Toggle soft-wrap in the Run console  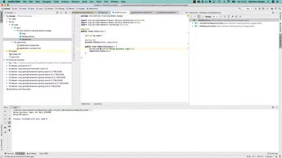pos(9,119)
